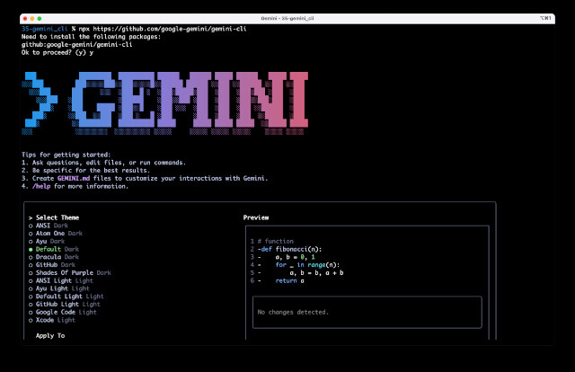This screenshot has height=372, width=575.
Task: Click the 'a, b = b, a + b' line
Action: pos(316,273)
